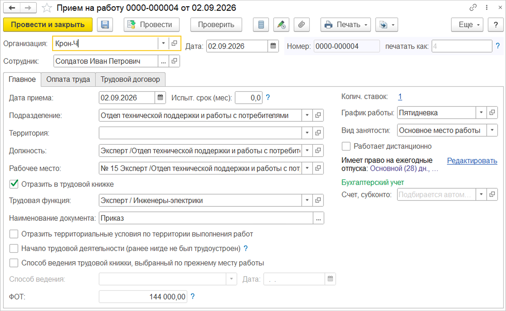Open Сотрудник card via open icon

coord(174,61)
